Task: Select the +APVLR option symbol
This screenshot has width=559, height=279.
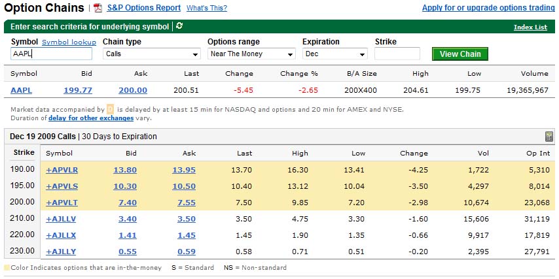Action: point(62,170)
